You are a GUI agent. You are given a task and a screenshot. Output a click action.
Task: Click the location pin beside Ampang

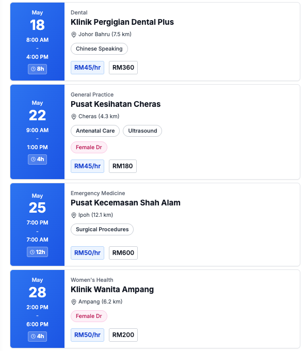pos(73,302)
